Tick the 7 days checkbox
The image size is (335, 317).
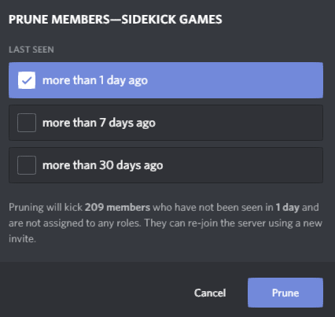[x=27, y=123]
